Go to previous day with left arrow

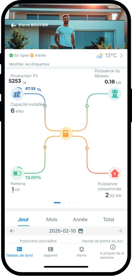coord(12,231)
